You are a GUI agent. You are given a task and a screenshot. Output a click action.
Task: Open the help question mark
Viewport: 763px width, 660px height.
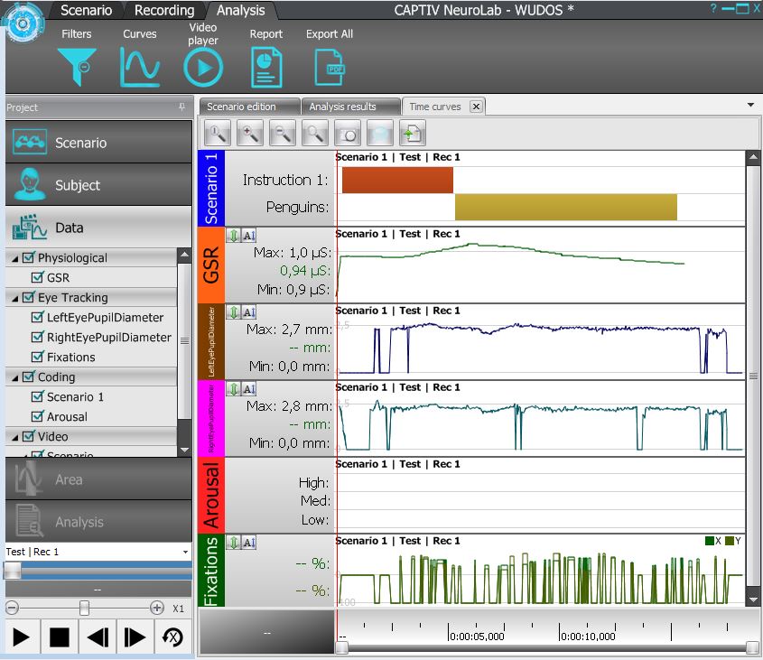[712, 9]
